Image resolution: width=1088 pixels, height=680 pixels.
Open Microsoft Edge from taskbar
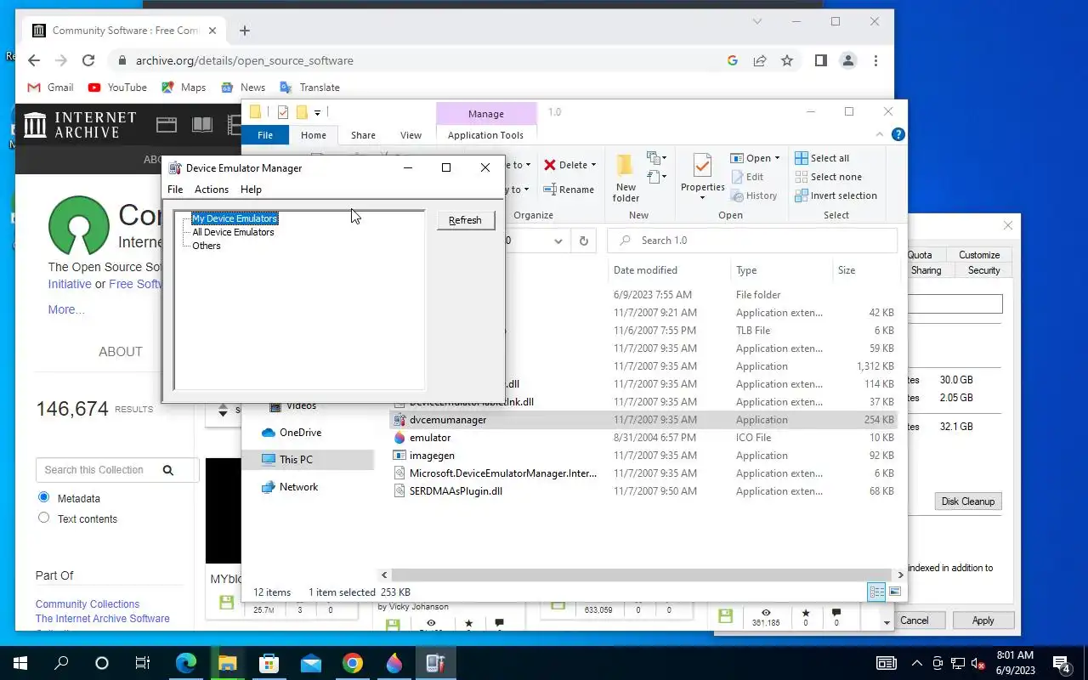coord(185,663)
